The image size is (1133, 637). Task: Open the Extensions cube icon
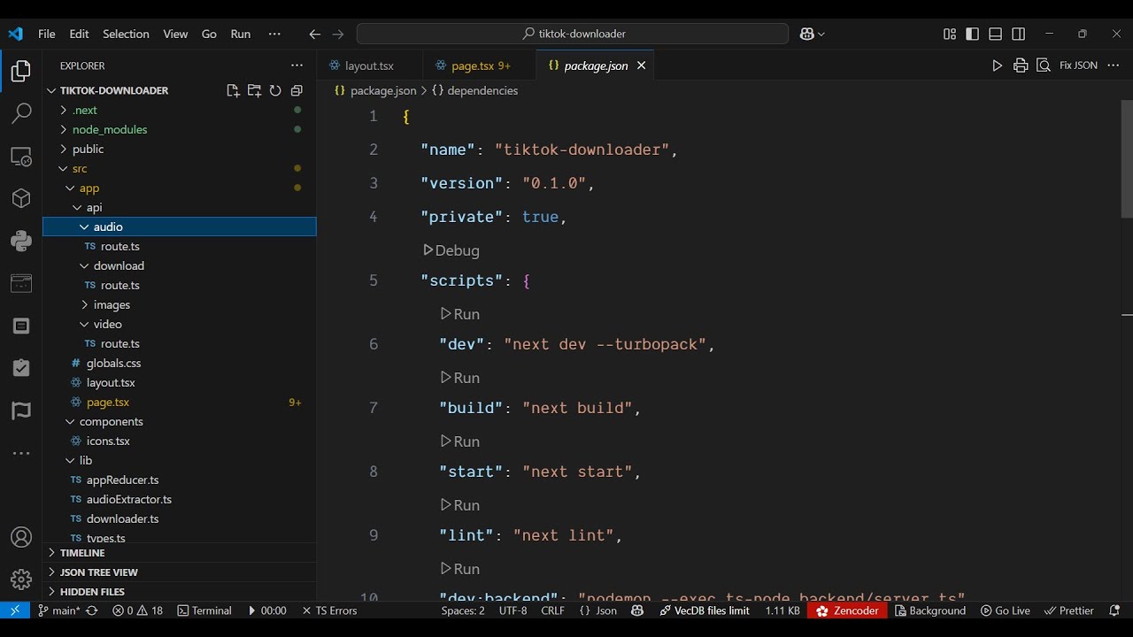[x=21, y=198]
